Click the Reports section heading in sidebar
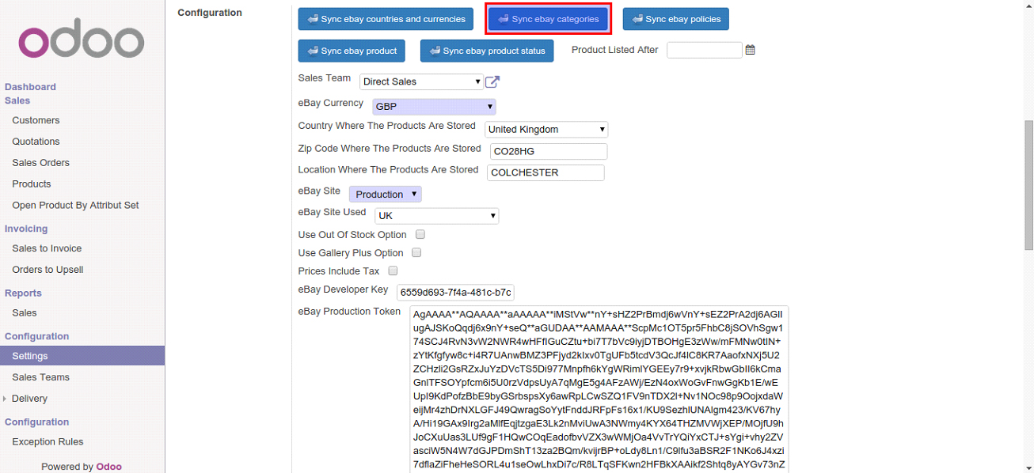 [x=23, y=293]
